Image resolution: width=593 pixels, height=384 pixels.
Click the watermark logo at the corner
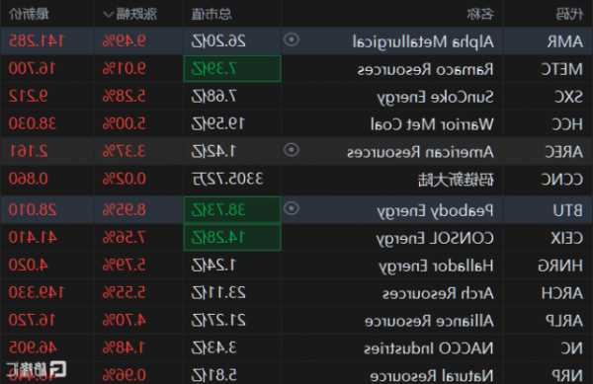(x=37, y=369)
